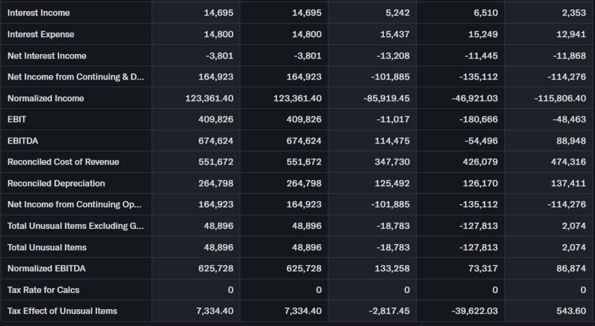The width and height of the screenshot is (595, 326).
Task: Select the EBITDA row label
Action: coord(23,141)
